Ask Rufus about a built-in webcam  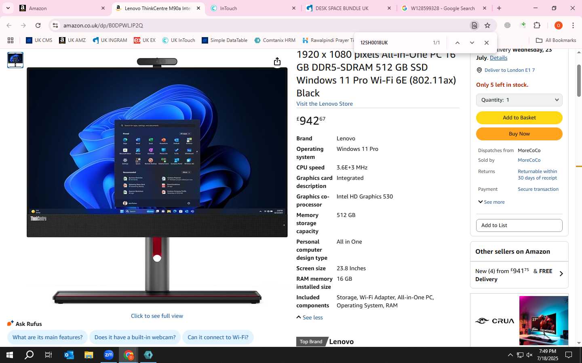click(135, 337)
